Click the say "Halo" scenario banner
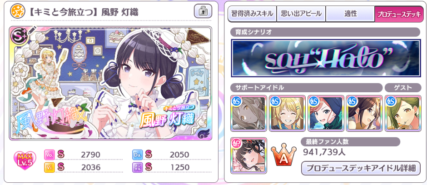The height and width of the screenshot is (185, 427). [x=325, y=58]
